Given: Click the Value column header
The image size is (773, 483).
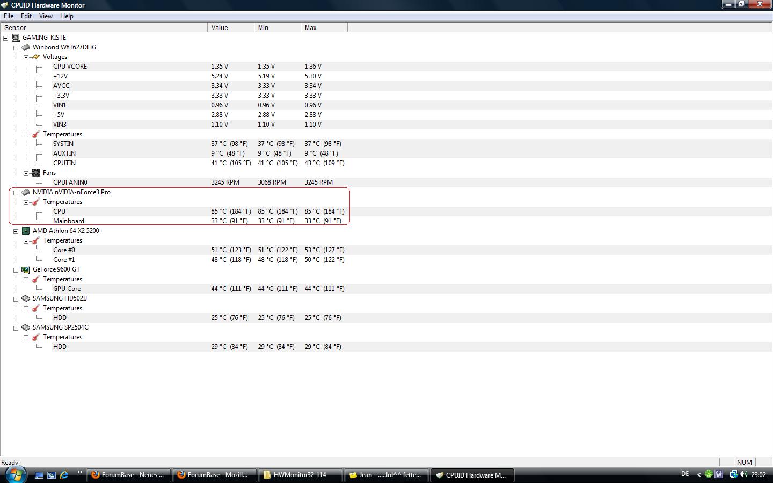Looking at the screenshot, I should (231, 27).
